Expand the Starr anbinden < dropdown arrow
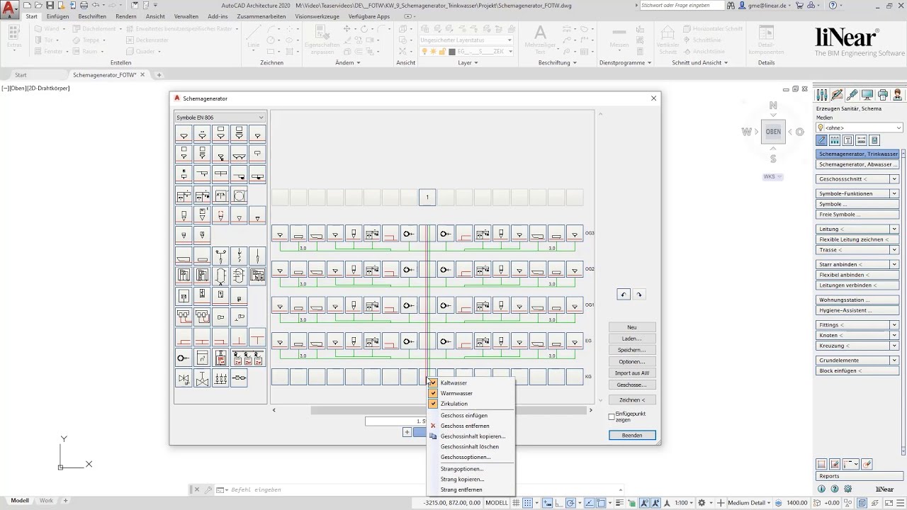Image resolution: width=907 pixels, height=510 pixels. 895,264
